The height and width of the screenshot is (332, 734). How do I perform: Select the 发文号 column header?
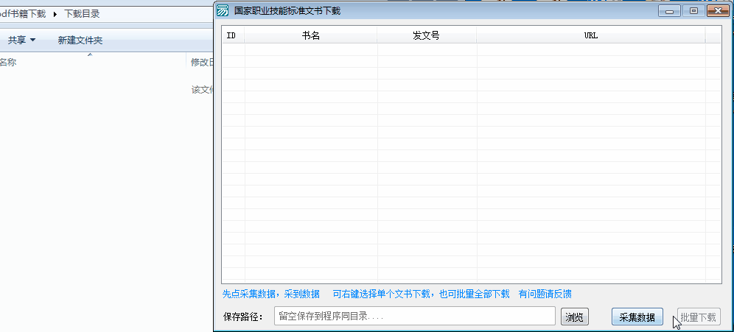[x=426, y=35]
